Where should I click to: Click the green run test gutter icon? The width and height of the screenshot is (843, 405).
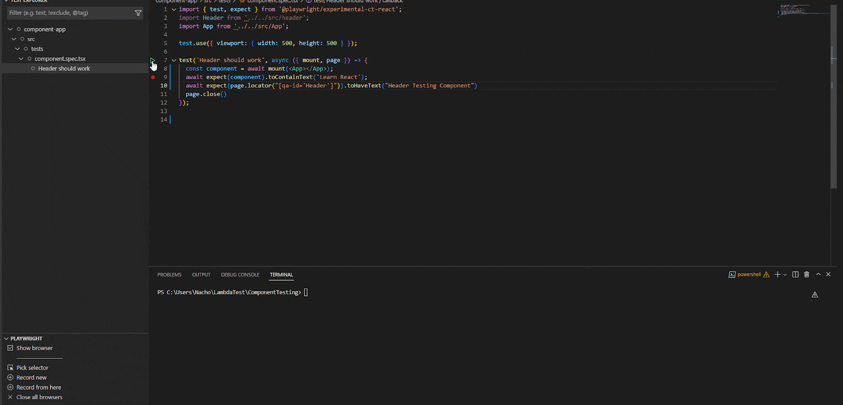[152, 60]
